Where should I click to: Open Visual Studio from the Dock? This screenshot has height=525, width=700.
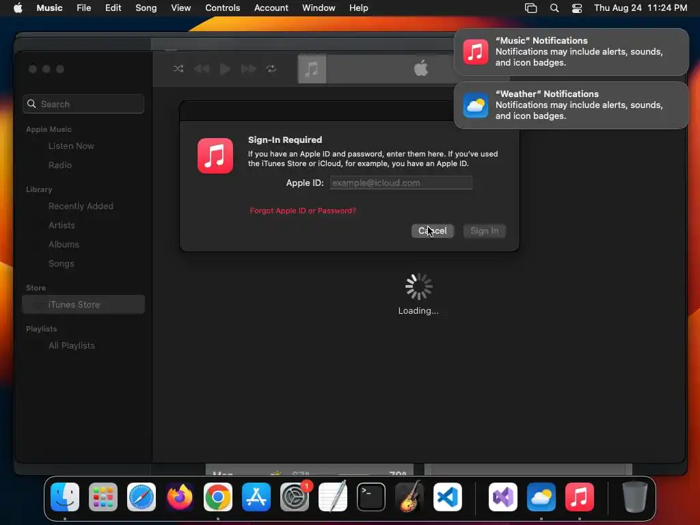tap(503, 497)
